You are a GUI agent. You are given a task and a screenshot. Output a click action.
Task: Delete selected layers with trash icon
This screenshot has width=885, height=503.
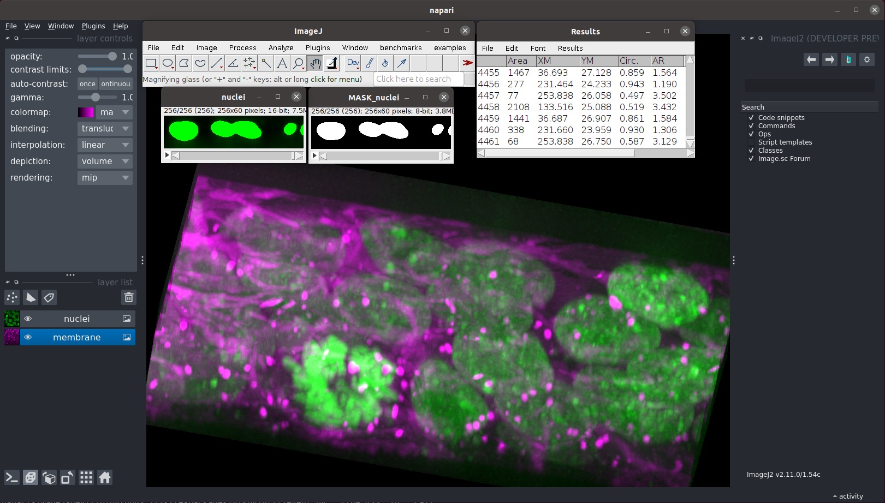click(129, 297)
